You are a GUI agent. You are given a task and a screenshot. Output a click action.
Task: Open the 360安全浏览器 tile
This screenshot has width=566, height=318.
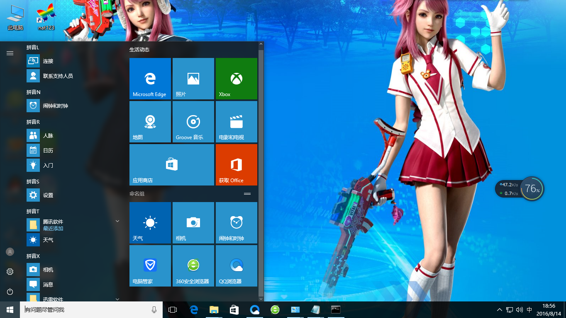pos(193,266)
